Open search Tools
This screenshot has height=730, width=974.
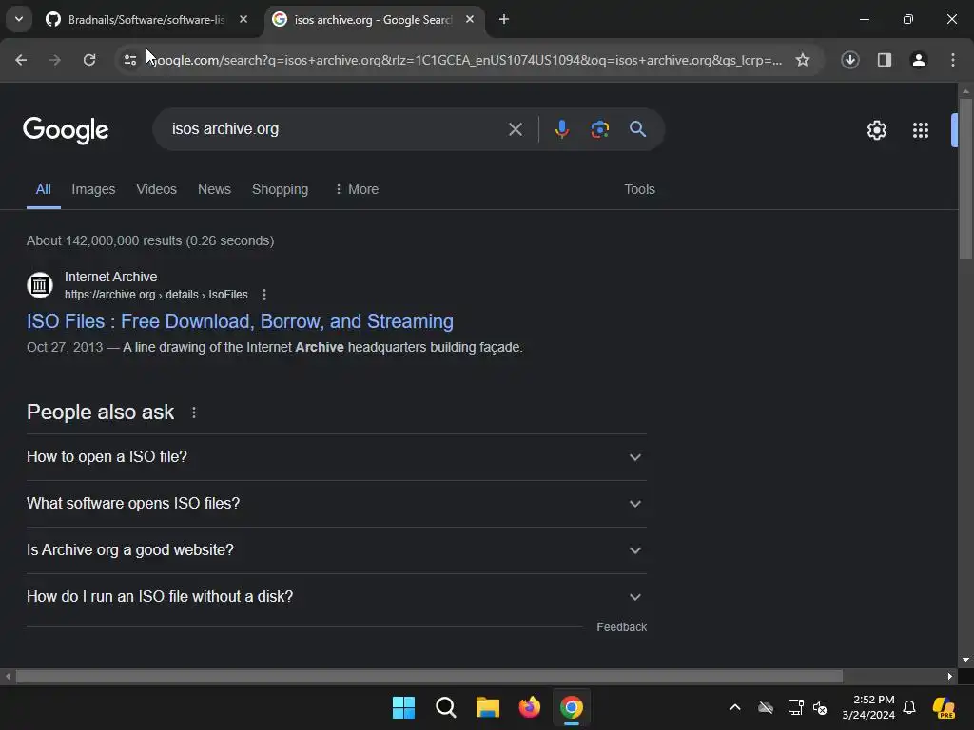[x=639, y=189]
